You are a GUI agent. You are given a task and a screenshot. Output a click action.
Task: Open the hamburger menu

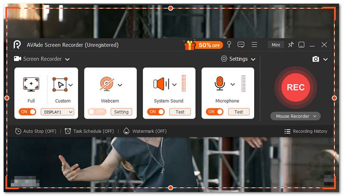(254, 45)
